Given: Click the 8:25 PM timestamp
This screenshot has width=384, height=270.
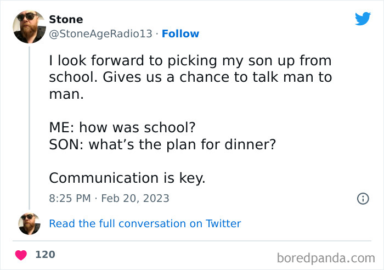Looking at the screenshot, I should click(70, 198).
